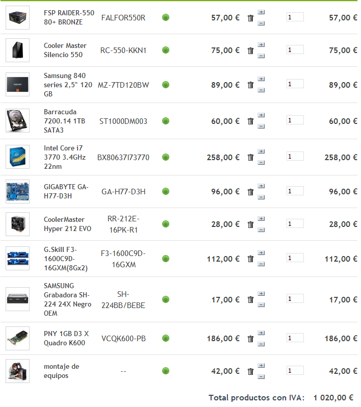This screenshot has height=407, width=361.
Task: Focus the quantity box for PNY Quadro K600
Action: point(295,338)
